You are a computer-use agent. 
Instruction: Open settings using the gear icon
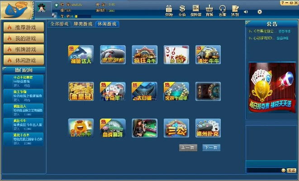point(260,11)
